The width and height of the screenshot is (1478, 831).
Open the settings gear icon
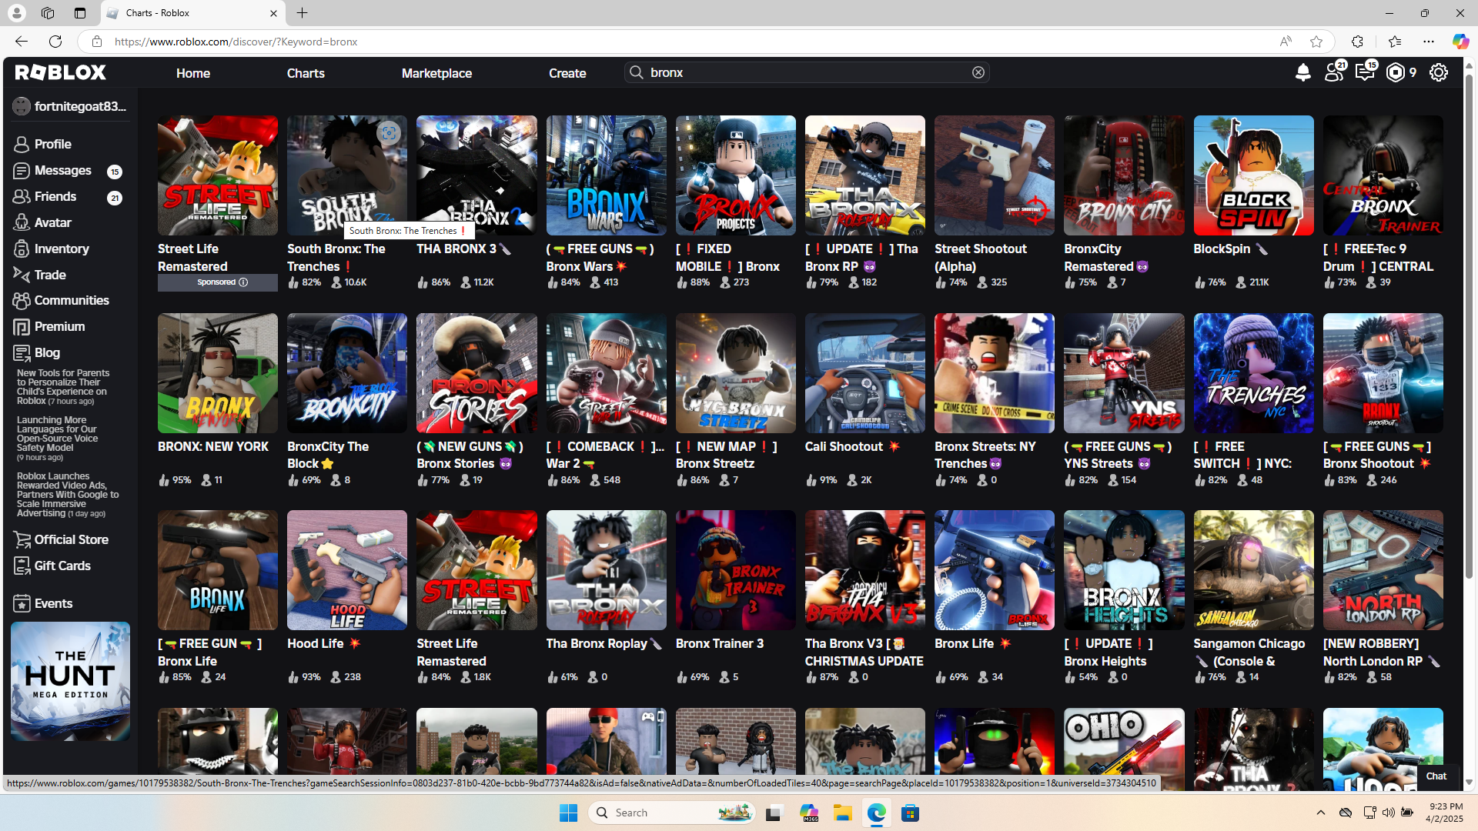[1438, 73]
